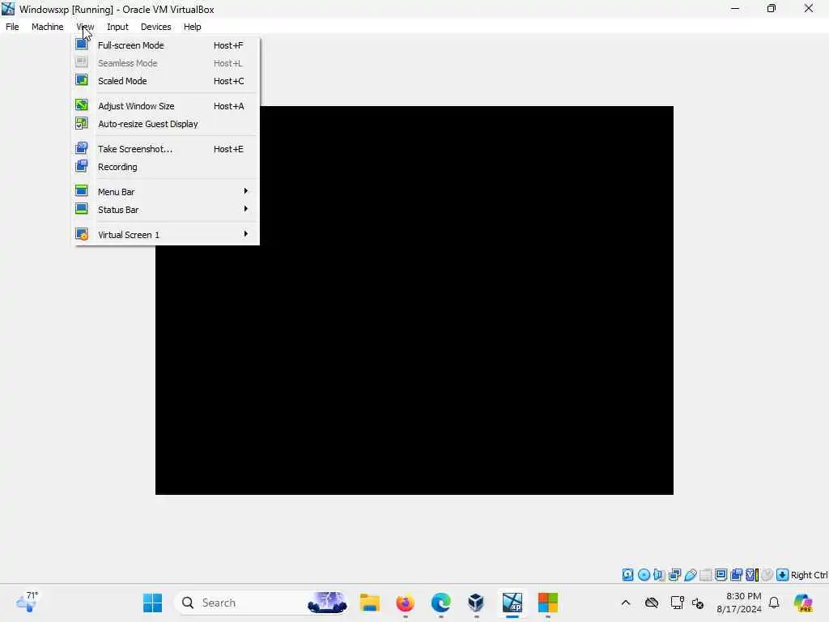Click the recording status bar icon
Image resolution: width=829 pixels, height=622 pixels.
click(x=737, y=575)
